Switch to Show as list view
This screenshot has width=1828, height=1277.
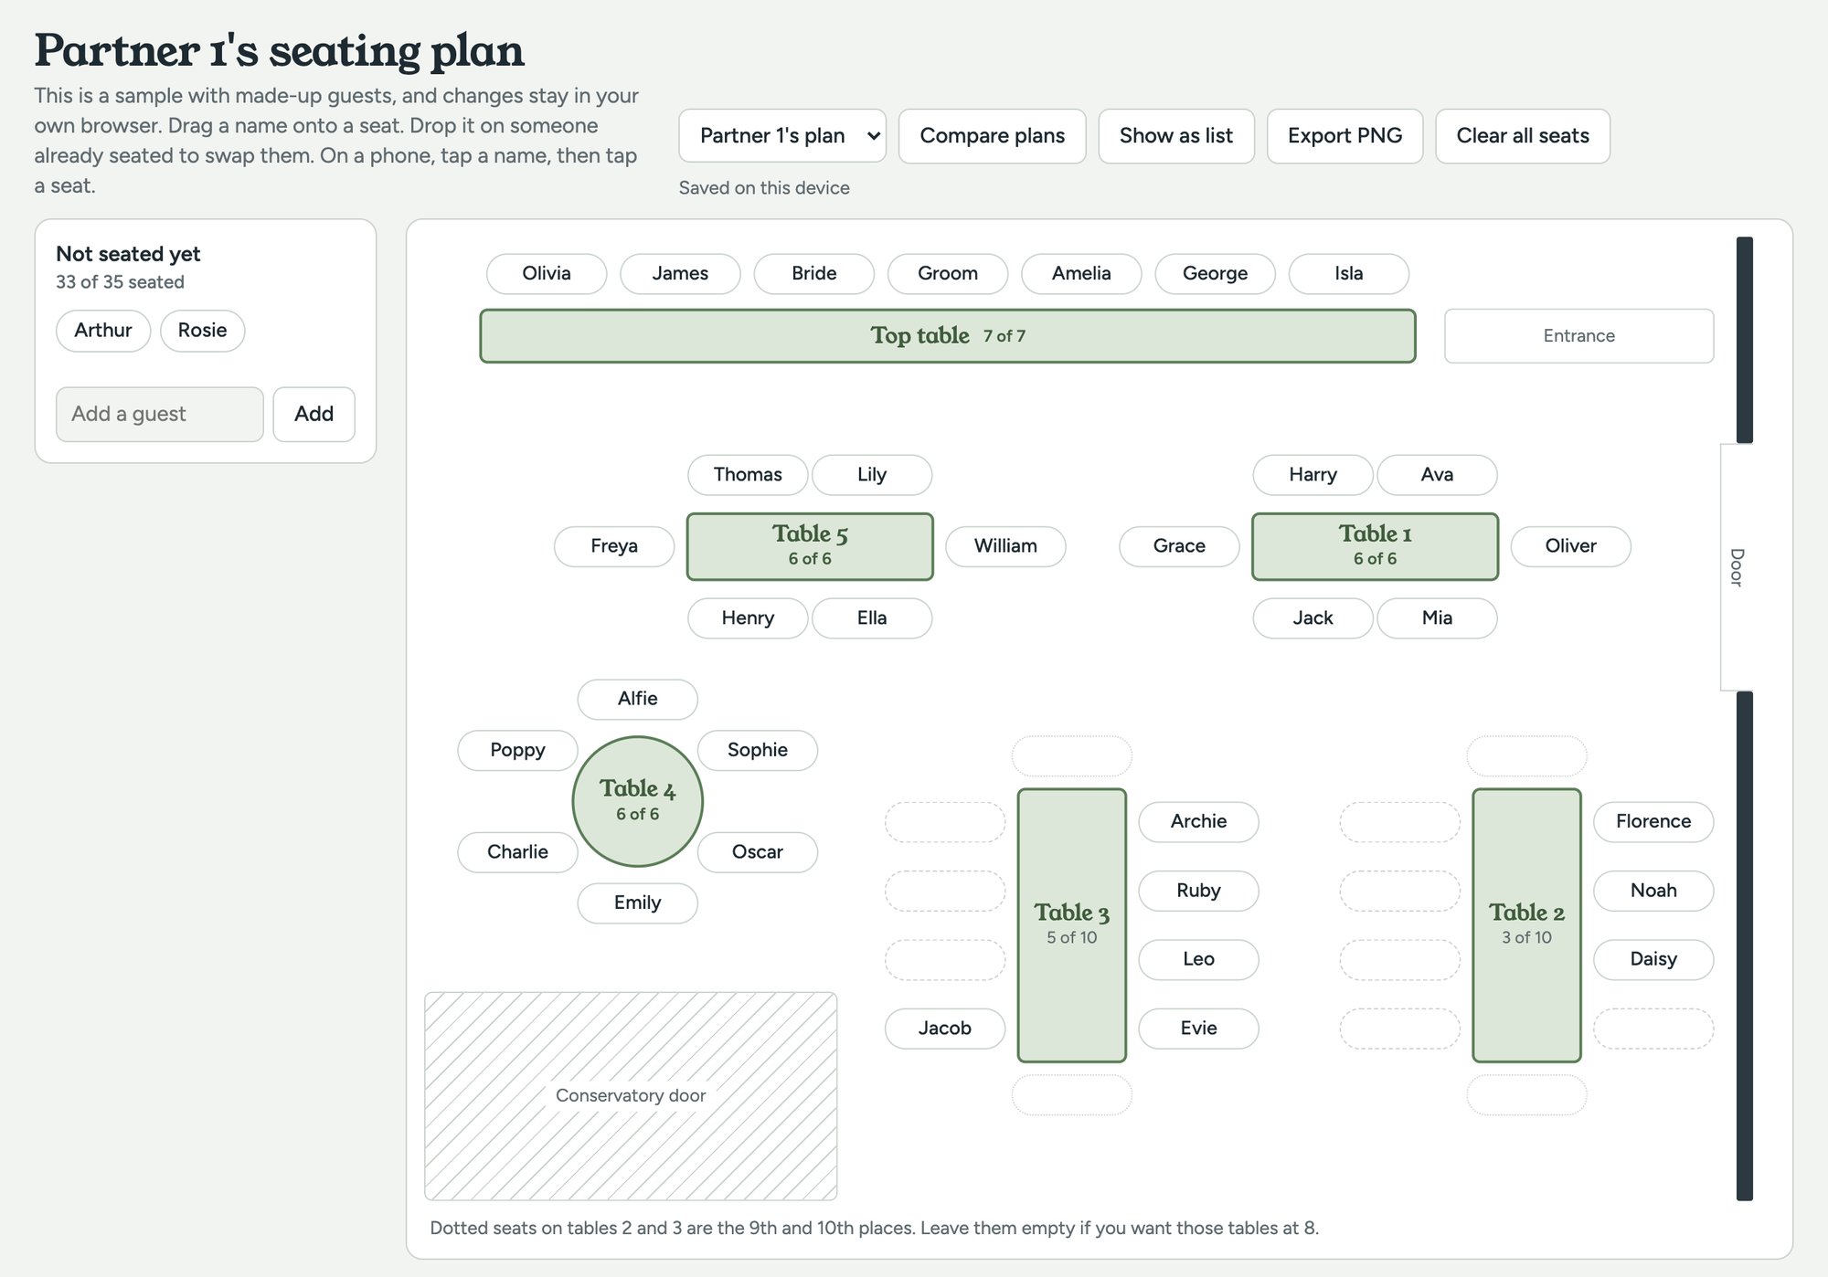coord(1176,136)
